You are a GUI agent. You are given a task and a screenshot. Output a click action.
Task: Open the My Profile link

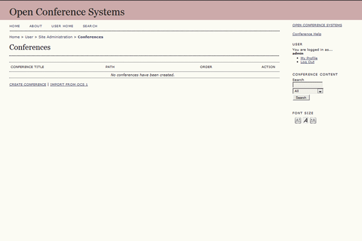click(x=309, y=58)
